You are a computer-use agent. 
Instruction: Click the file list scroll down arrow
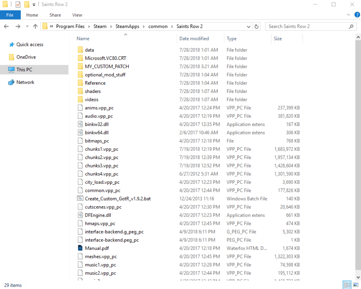tap(358, 277)
